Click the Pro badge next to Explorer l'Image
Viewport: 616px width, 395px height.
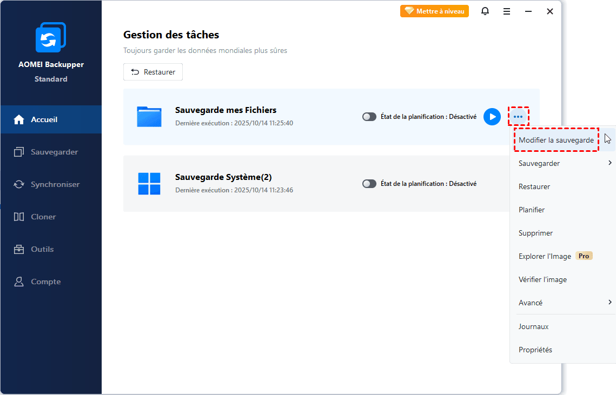584,256
